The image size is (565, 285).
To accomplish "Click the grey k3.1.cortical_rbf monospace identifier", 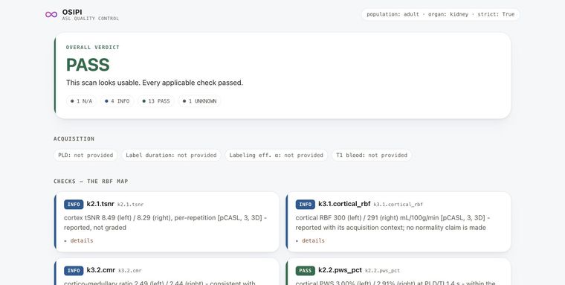I will [398, 205].
